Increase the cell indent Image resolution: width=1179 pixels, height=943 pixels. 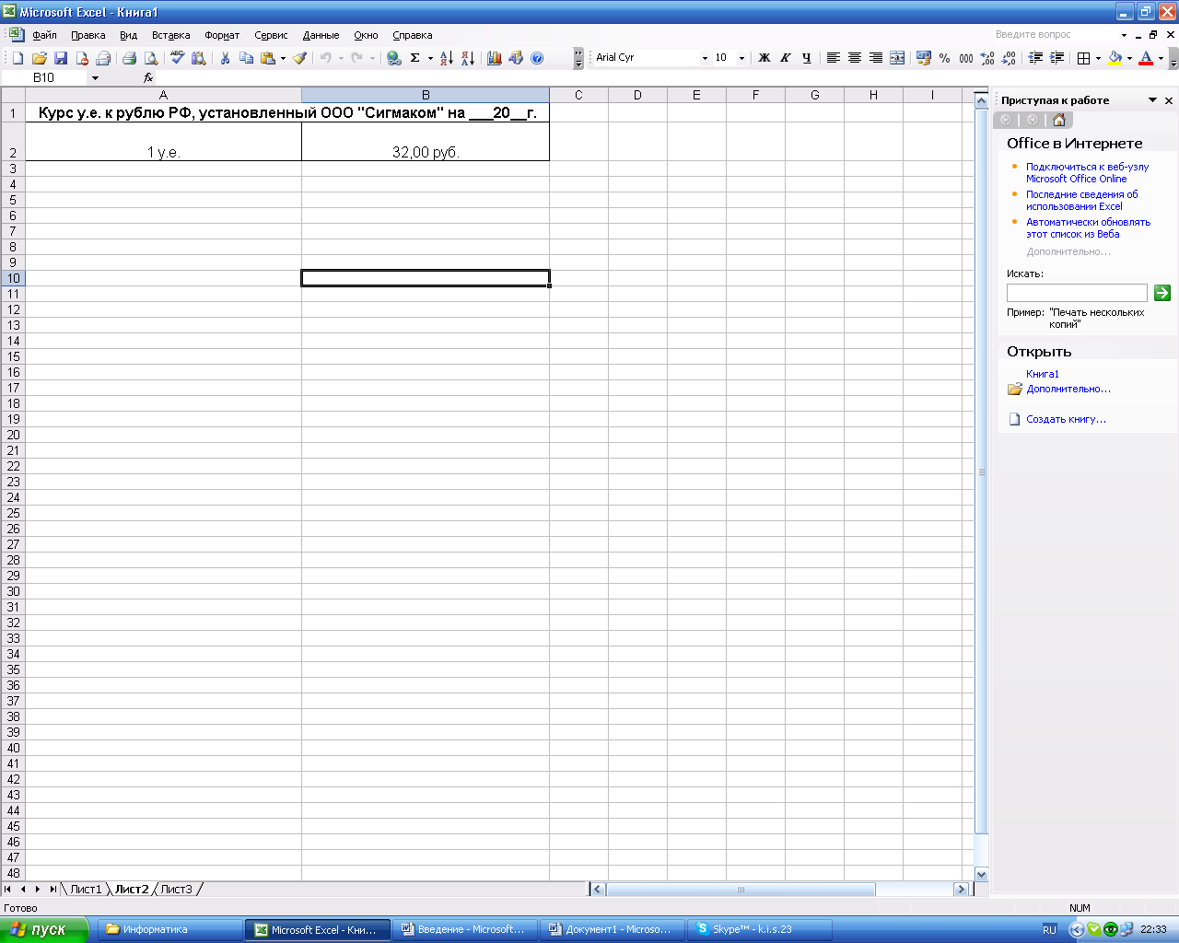[x=1056, y=58]
